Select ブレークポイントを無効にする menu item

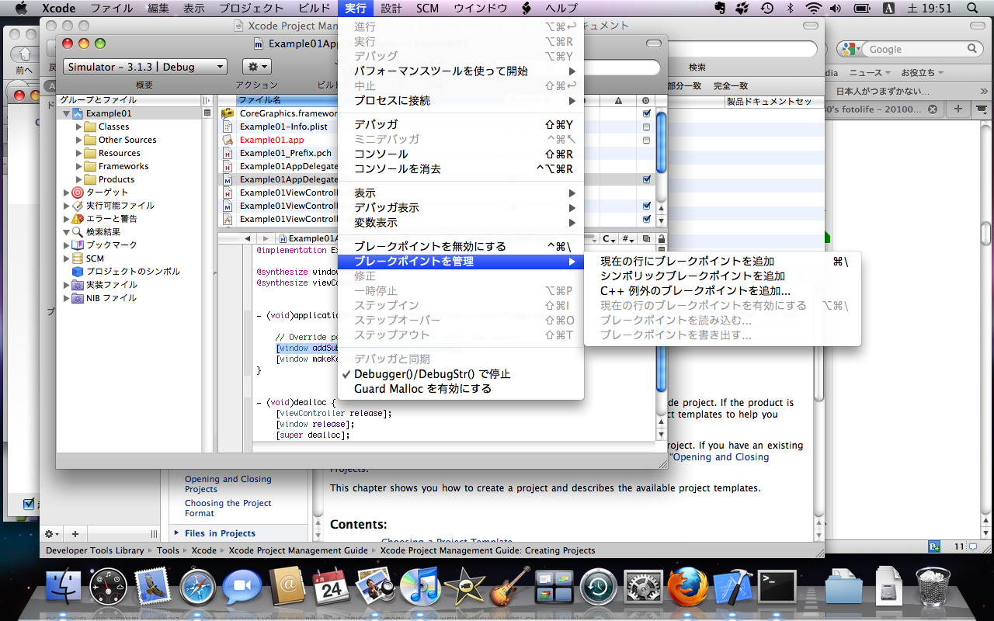[x=461, y=247]
